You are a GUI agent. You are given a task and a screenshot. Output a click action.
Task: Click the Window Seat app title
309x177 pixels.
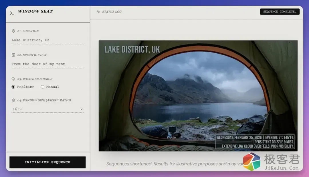tap(35, 11)
